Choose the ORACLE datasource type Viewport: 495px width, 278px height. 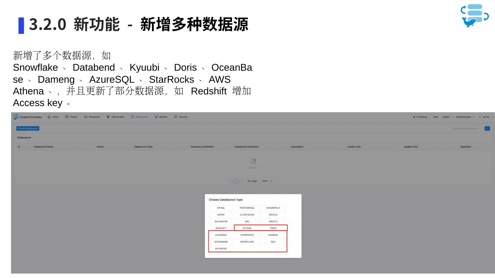click(x=273, y=215)
